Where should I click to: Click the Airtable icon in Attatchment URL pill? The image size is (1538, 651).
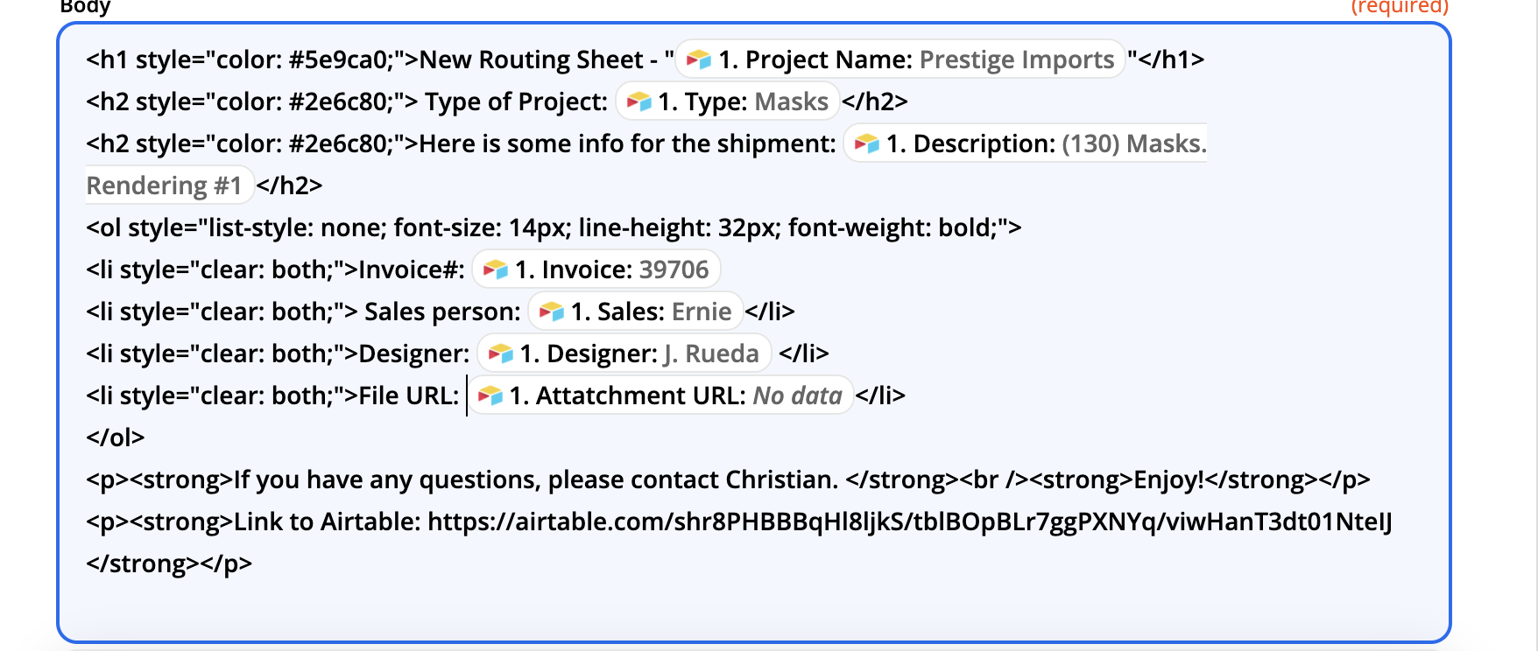click(x=490, y=395)
